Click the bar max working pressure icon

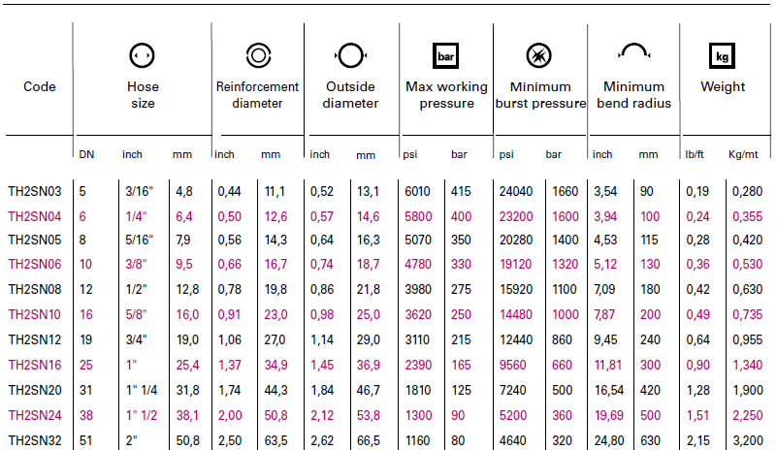(446, 56)
